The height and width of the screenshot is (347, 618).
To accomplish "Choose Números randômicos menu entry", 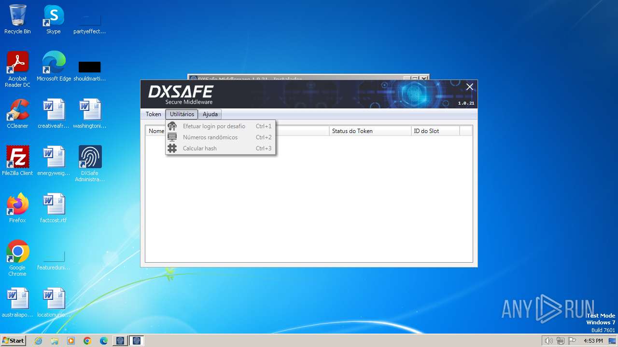I will coord(221,137).
